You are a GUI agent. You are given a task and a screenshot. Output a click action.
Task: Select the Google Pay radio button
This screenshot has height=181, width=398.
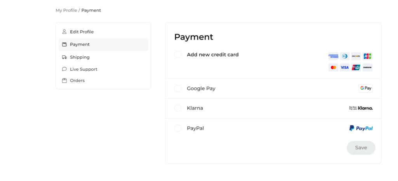click(x=178, y=89)
